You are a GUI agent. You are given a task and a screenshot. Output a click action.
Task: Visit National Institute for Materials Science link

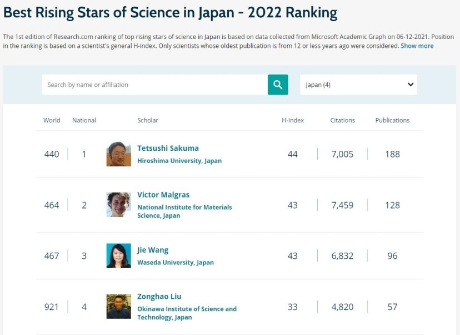(x=184, y=211)
